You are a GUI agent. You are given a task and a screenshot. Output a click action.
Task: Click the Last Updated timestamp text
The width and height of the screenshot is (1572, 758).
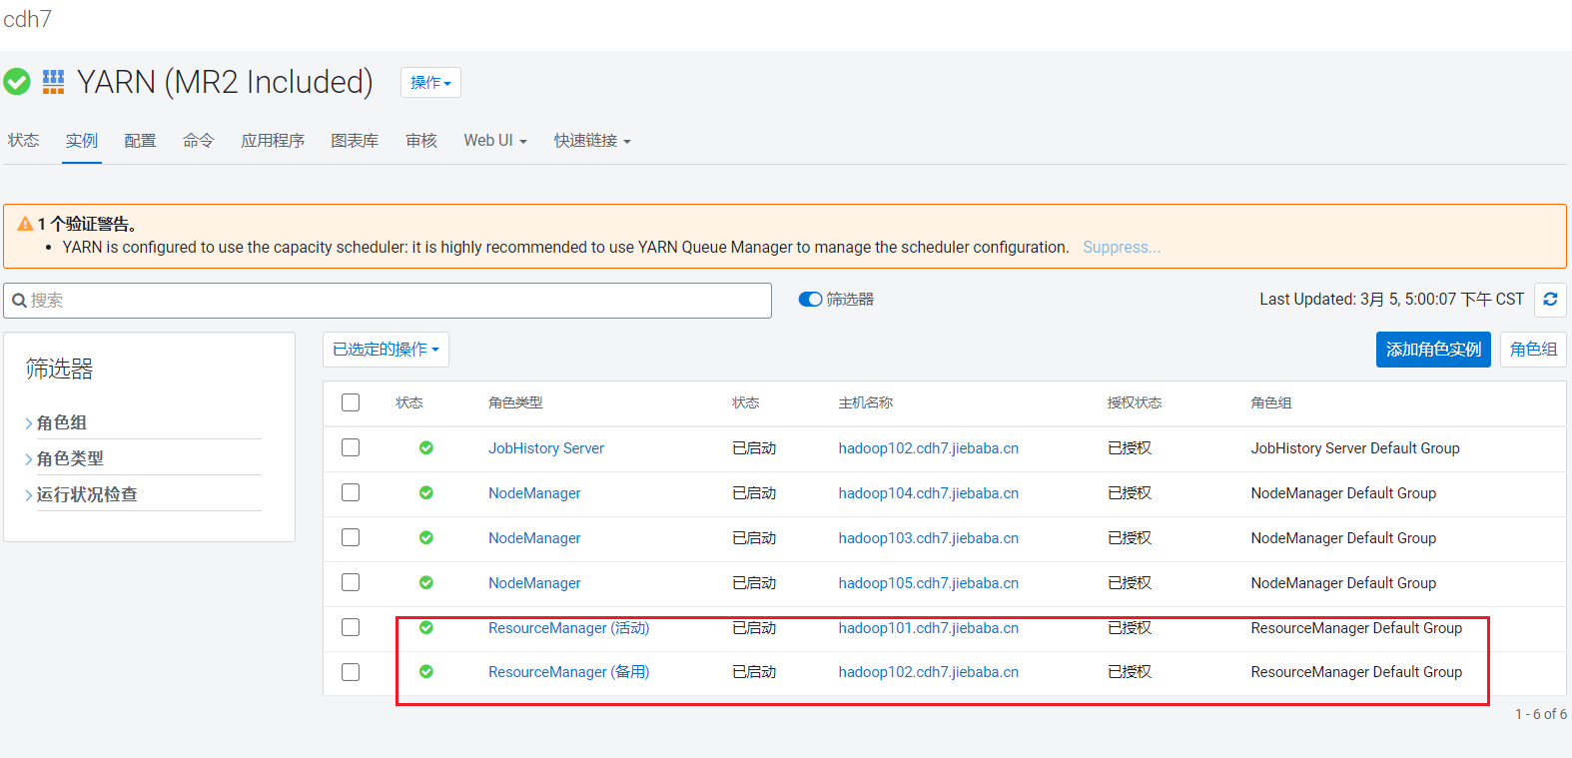pyautogui.click(x=1391, y=300)
